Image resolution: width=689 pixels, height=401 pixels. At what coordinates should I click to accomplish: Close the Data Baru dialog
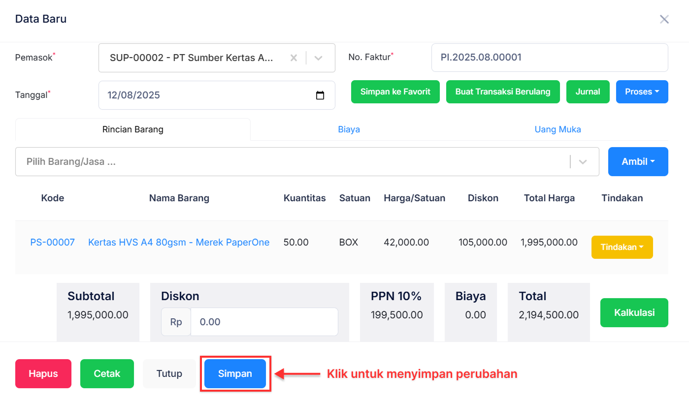click(664, 19)
